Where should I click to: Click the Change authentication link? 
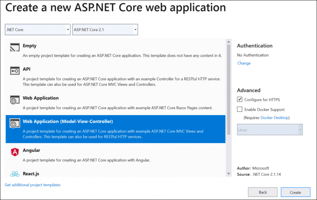[244, 63]
